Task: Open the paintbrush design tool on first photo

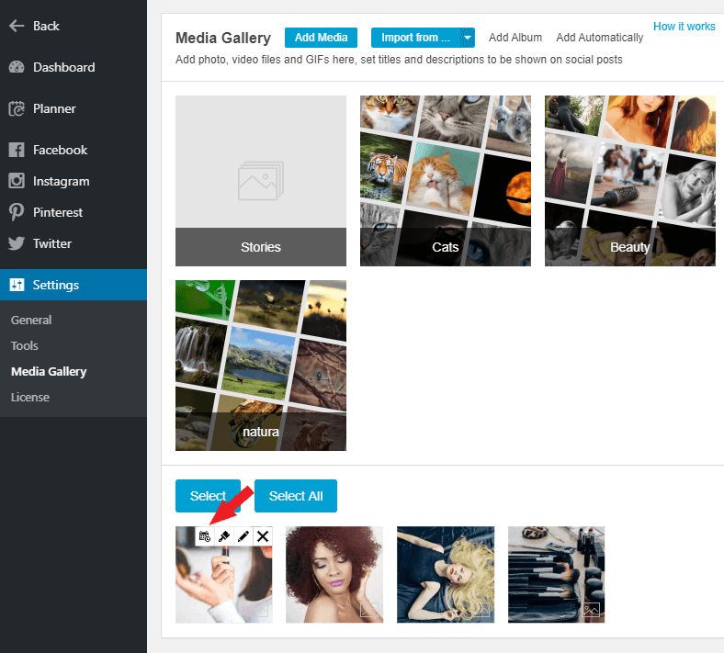Action: (224, 536)
